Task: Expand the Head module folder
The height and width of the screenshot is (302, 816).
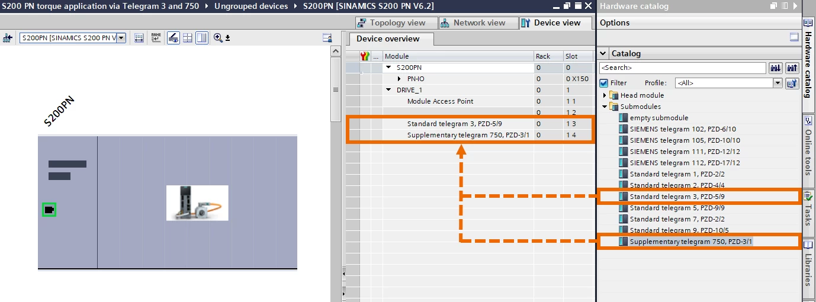Action: pyautogui.click(x=605, y=95)
